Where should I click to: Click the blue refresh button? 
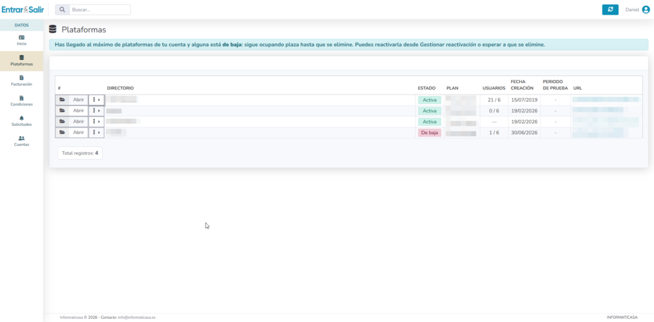tap(610, 10)
